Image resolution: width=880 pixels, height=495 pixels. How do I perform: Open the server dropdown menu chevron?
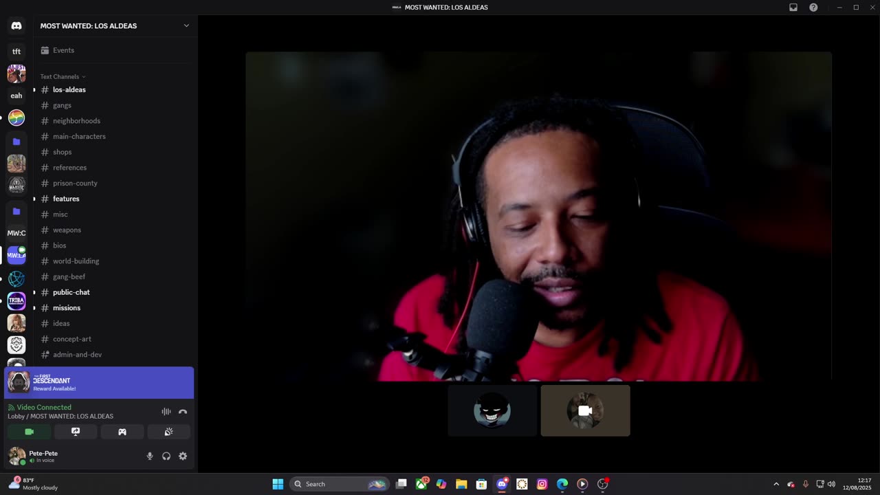[186, 25]
